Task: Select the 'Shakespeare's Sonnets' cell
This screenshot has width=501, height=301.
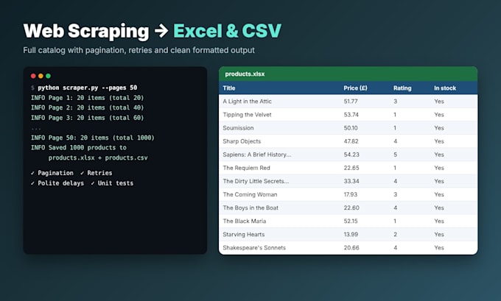Action: pyautogui.click(x=254, y=248)
